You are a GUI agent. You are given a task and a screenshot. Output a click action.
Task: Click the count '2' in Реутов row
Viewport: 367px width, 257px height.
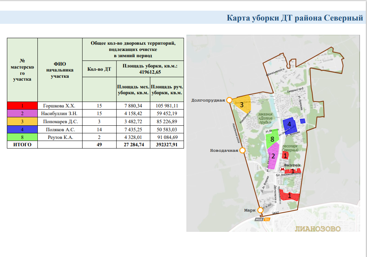[99, 137]
